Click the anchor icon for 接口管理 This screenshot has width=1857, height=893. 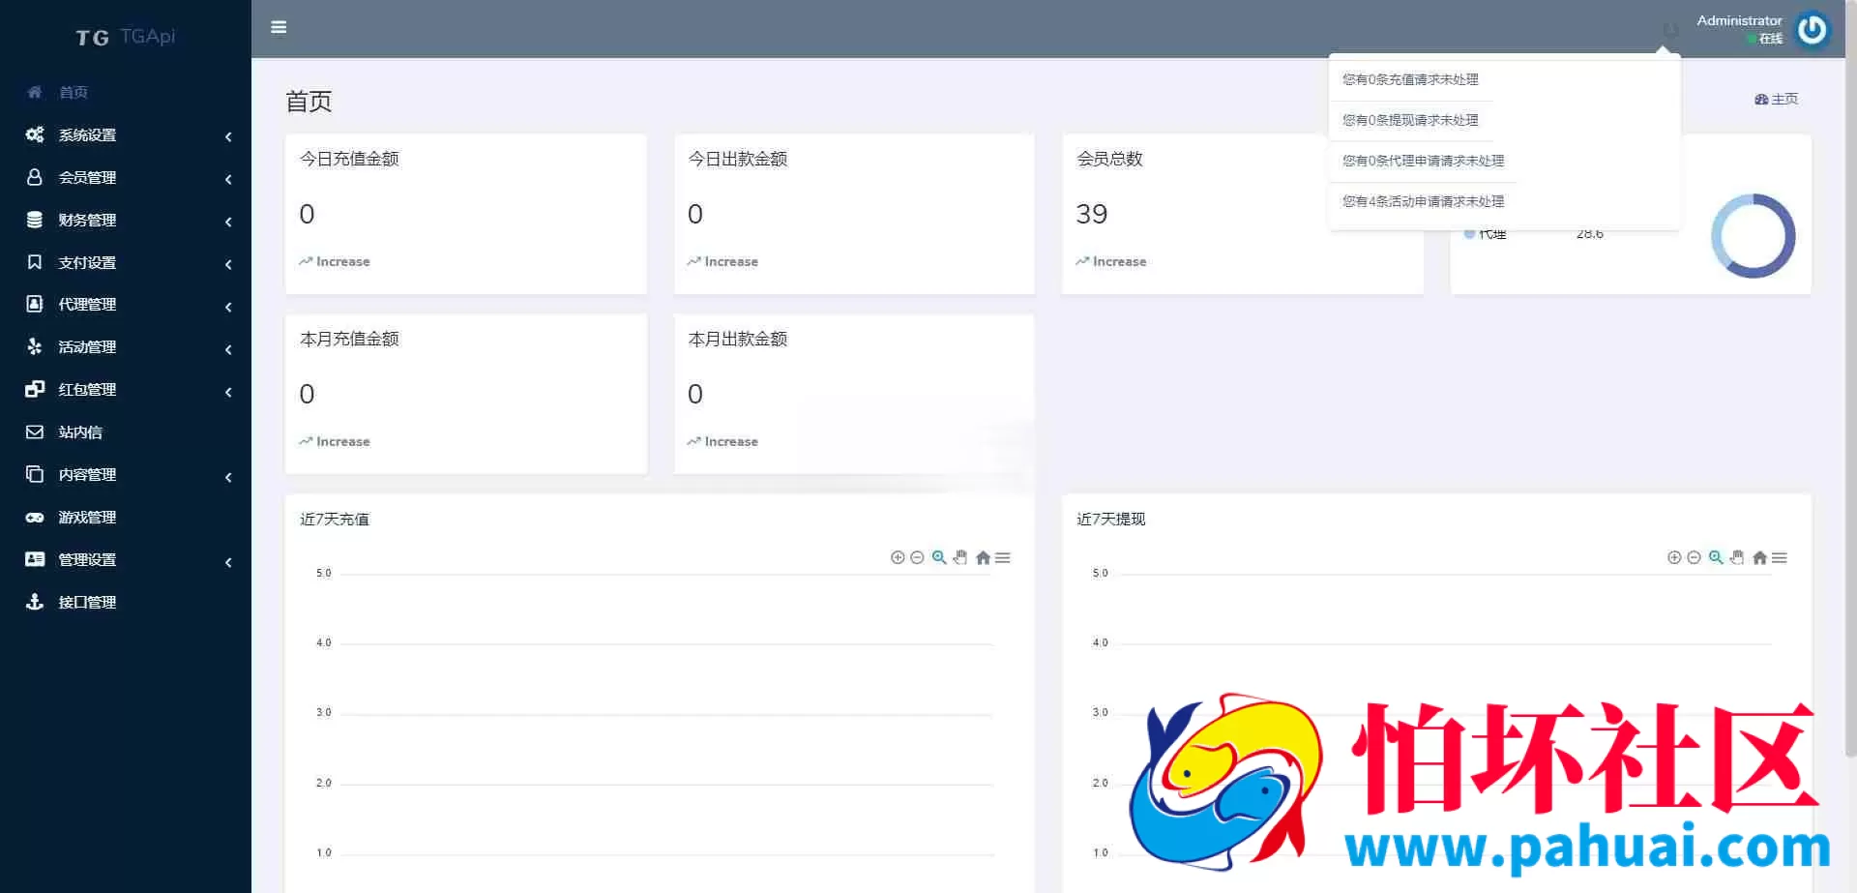[x=35, y=602]
